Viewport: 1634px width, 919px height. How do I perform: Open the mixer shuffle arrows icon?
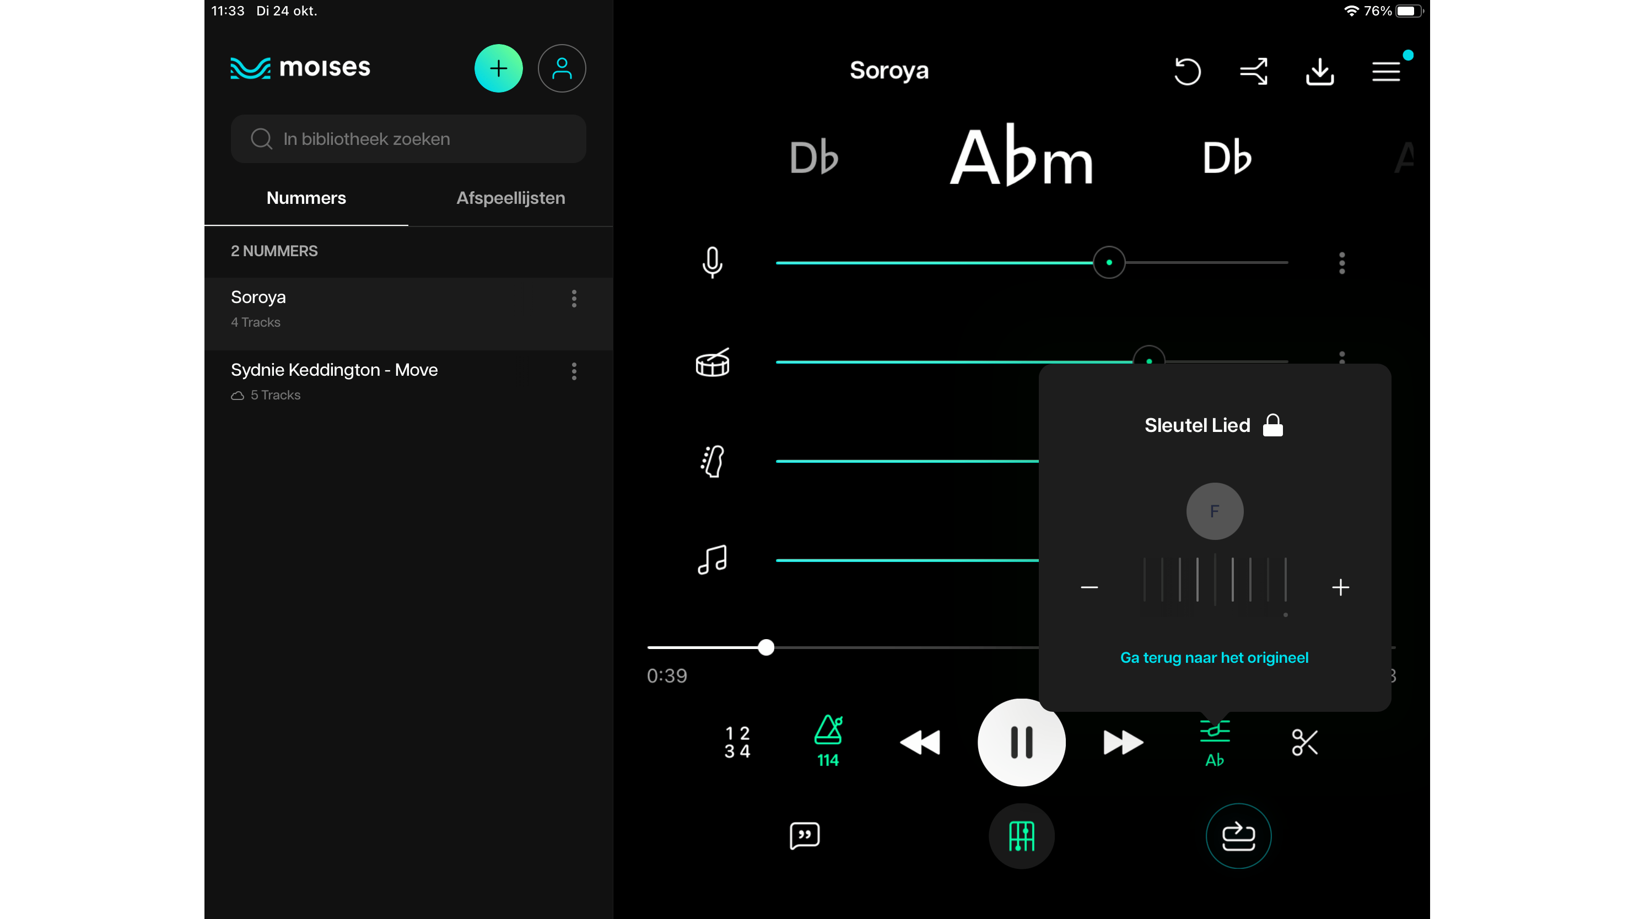click(1253, 71)
